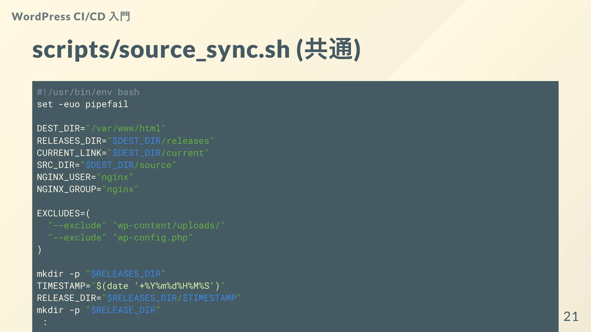Click the NGINX_USER assignment line

click(x=85, y=177)
